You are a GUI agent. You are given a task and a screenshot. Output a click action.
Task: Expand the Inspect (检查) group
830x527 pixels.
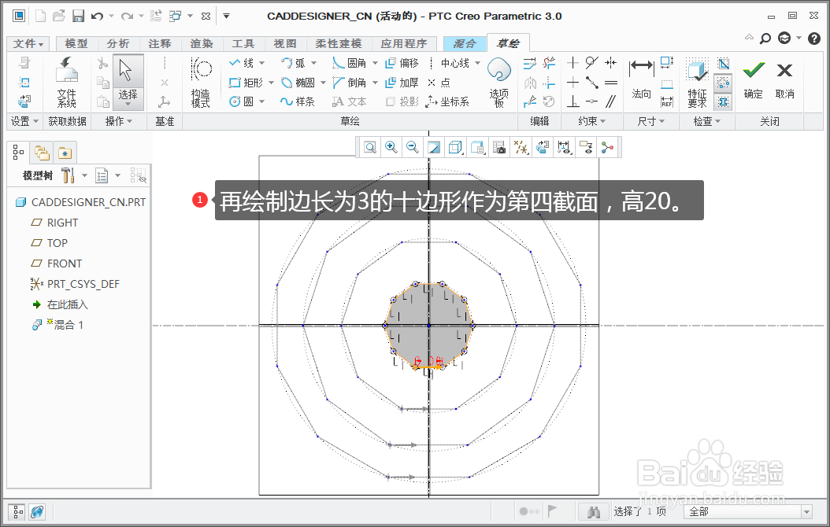706,121
